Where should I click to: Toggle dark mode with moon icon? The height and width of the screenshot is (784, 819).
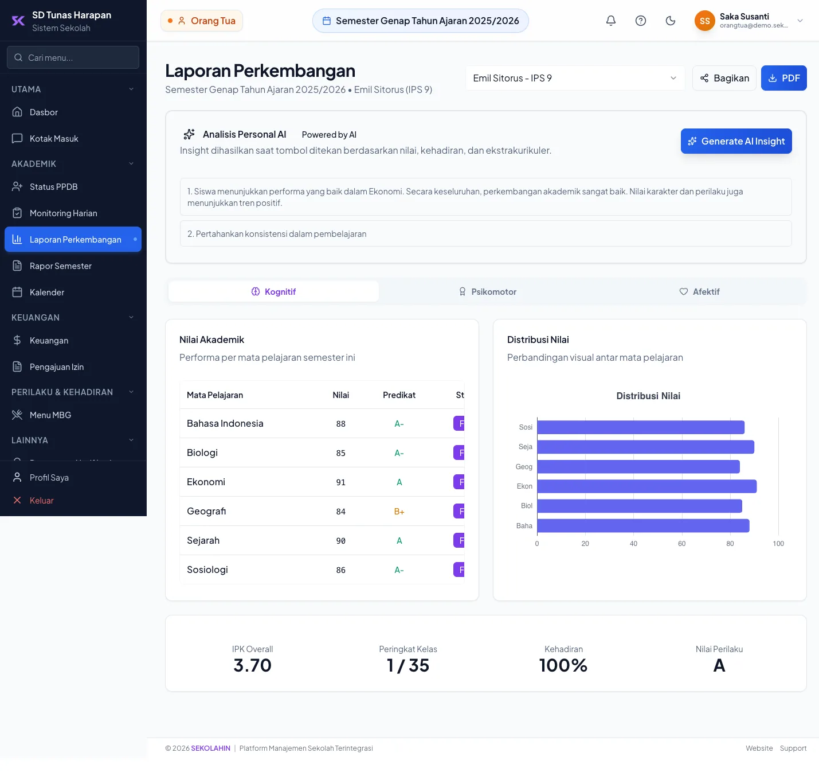coord(671,21)
